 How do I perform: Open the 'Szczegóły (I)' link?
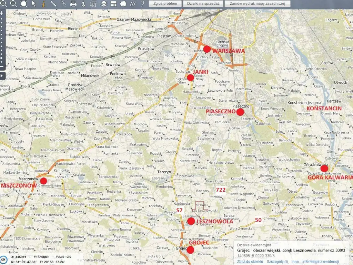pyautogui.click(x=277, y=262)
